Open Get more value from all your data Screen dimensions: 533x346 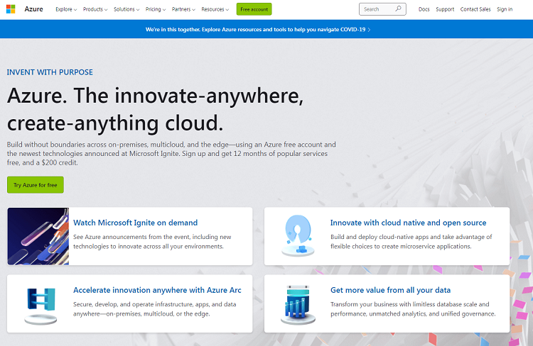(391, 290)
